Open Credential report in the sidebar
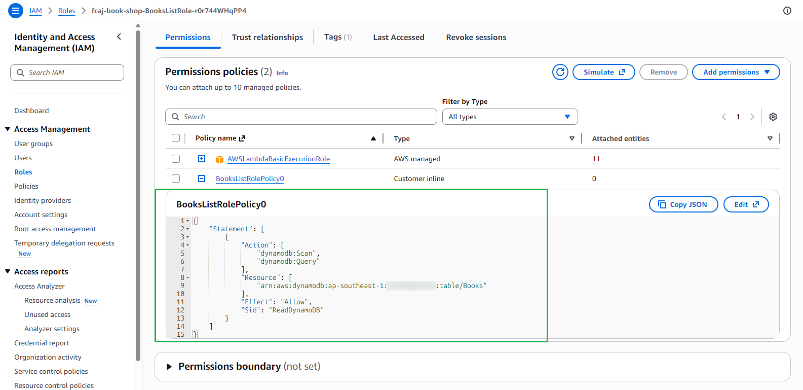 42,343
